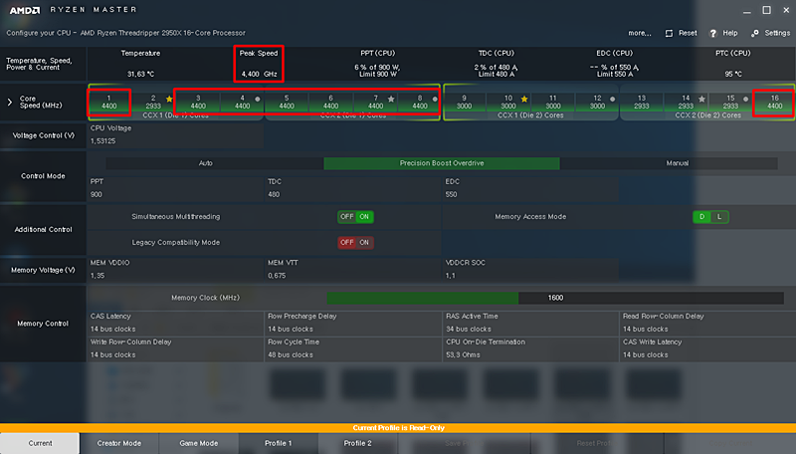This screenshot has width=796, height=454.
Task: Open Settings gear icon
Action: [x=755, y=33]
